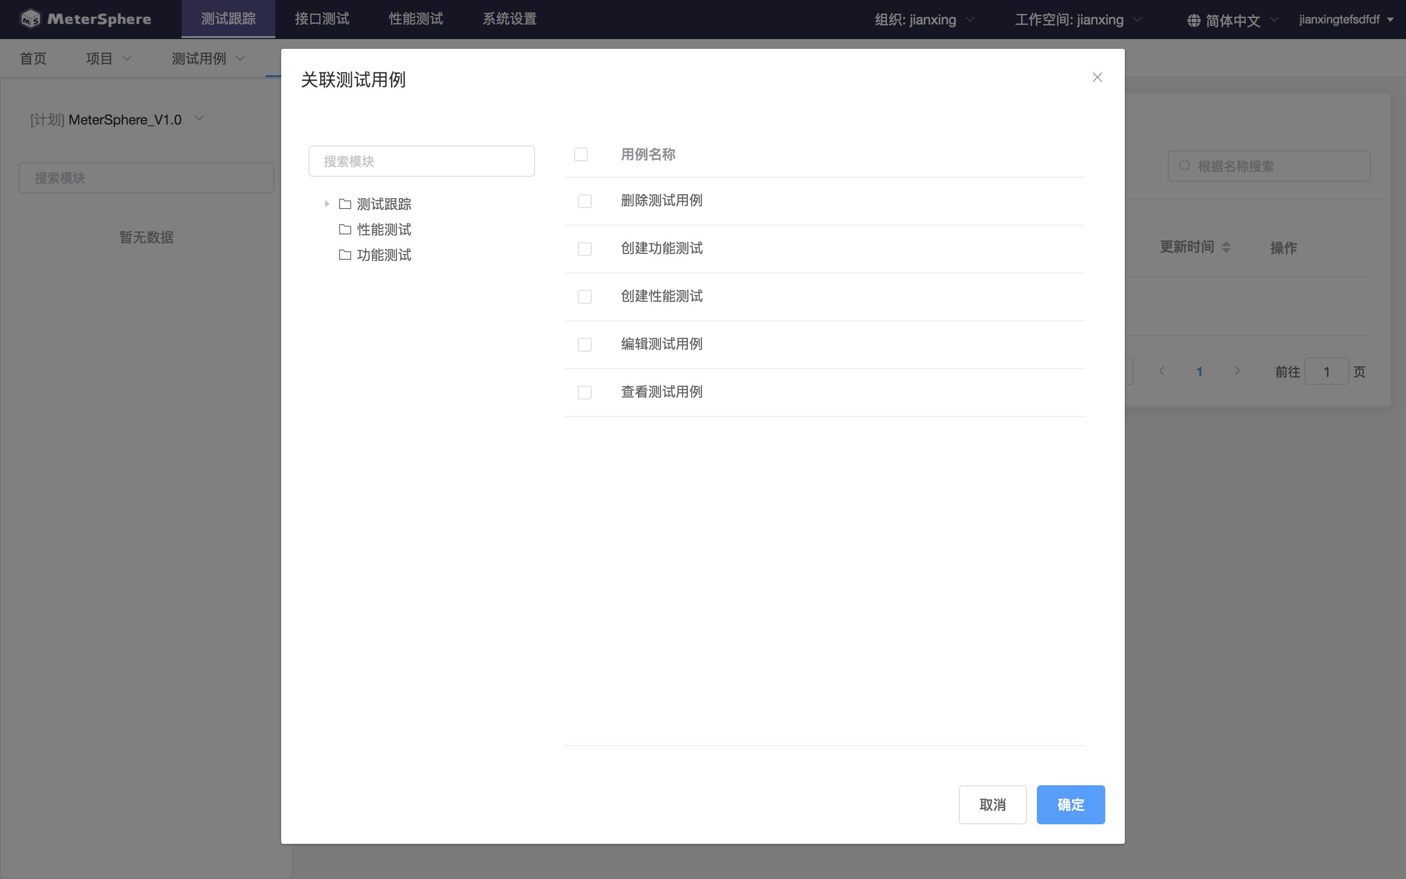The image size is (1406, 879).
Task: Switch to 测试跟踪 top tab
Action: pos(228,19)
